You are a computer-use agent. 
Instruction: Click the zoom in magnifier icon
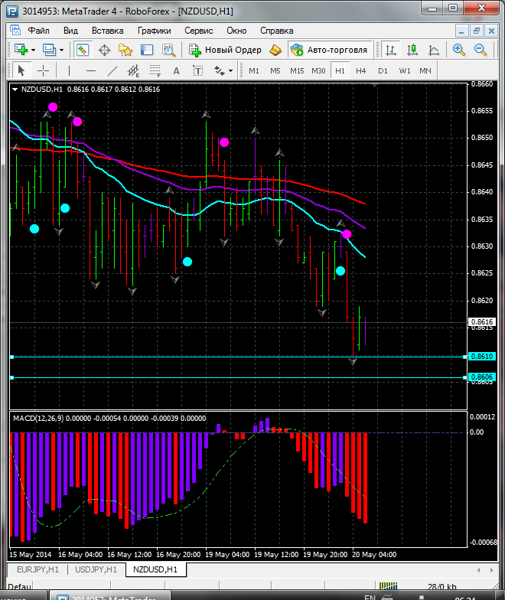[x=459, y=50]
